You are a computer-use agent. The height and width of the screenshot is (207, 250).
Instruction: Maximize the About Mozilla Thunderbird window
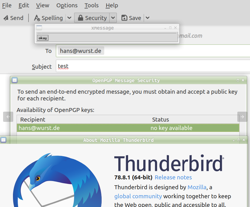tap(239, 140)
